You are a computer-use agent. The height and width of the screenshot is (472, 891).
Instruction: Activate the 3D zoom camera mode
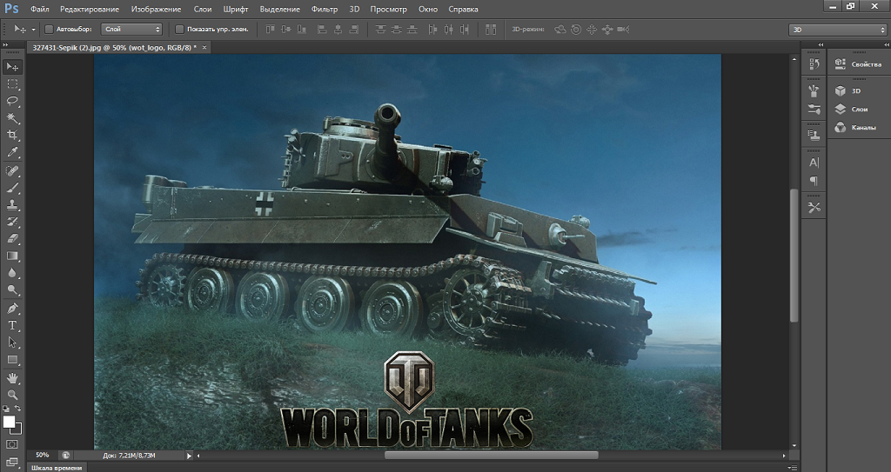(623, 29)
